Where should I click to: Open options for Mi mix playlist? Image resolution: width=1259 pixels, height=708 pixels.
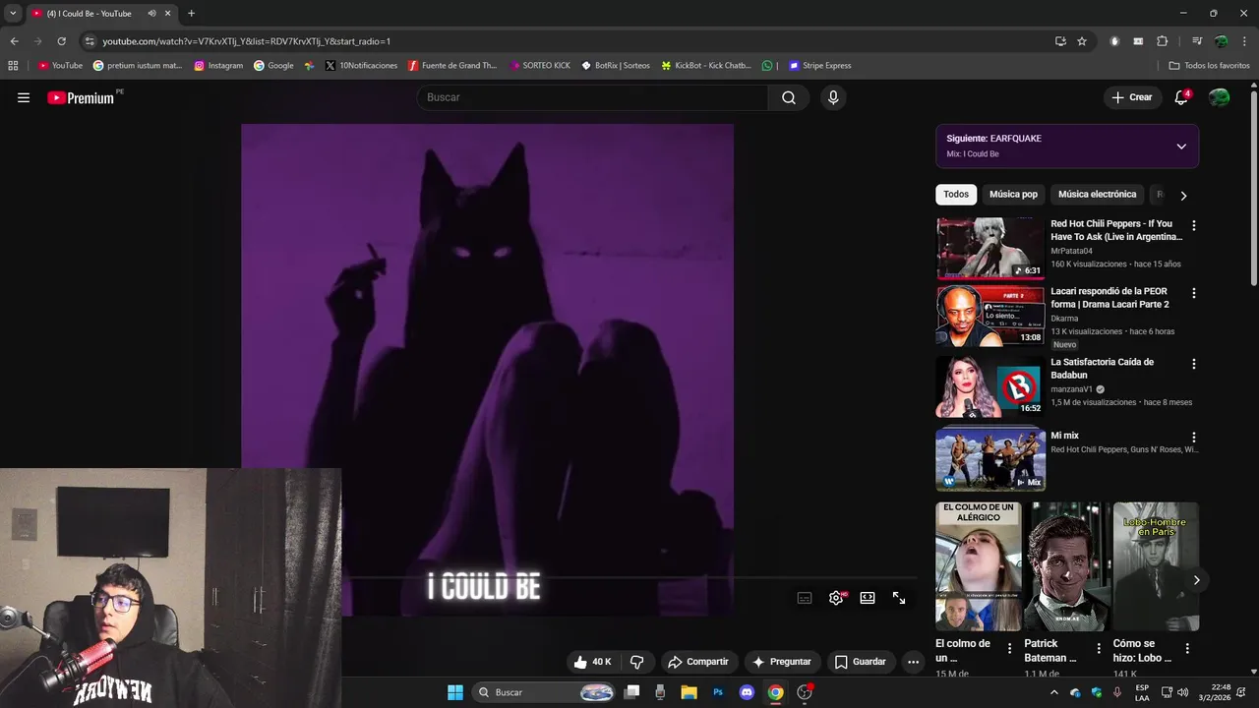[x=1194, y=438]
